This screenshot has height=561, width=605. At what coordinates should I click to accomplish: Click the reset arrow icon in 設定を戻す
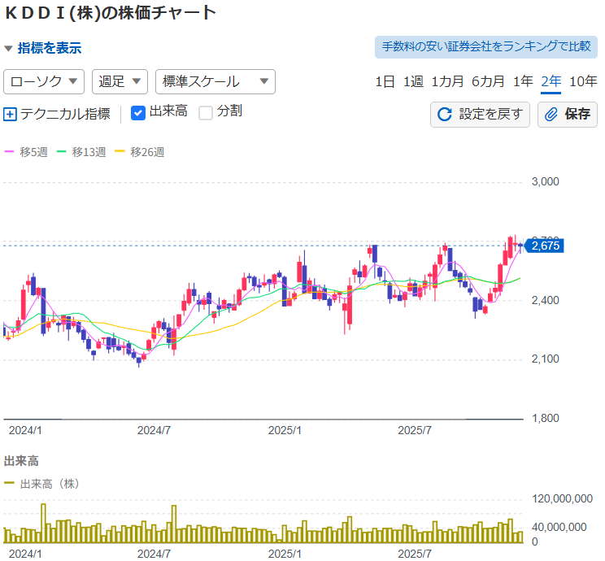pyautogui.click(x=445, y=114)
